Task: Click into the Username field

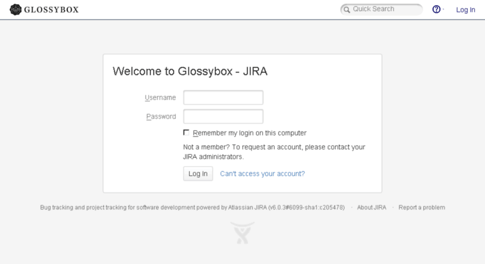Action: (x=223, y=97)
